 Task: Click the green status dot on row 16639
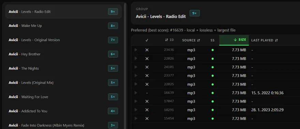(x=213, y=93)
